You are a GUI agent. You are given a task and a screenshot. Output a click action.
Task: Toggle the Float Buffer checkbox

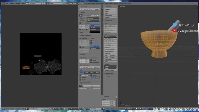coord(80,30)
